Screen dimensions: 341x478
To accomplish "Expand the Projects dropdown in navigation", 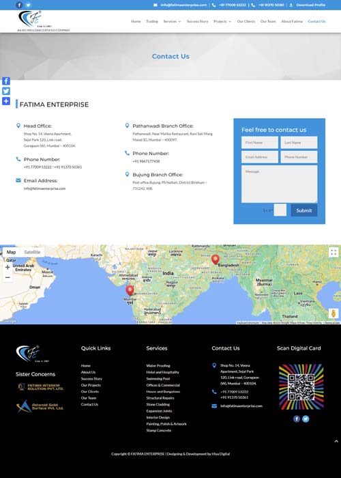I will tap(222, 21).
